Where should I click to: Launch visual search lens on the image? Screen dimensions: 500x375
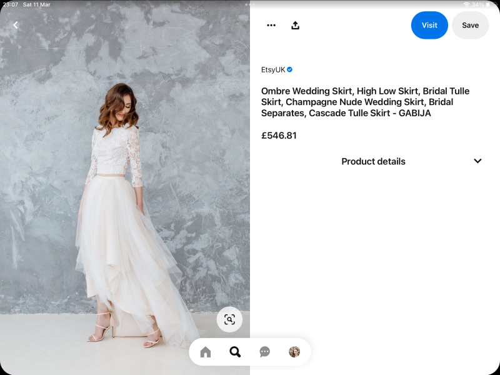pos(229,320)
